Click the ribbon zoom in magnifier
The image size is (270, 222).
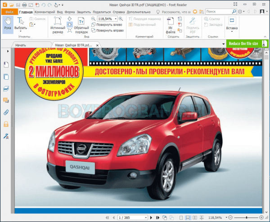click(121, 18)
